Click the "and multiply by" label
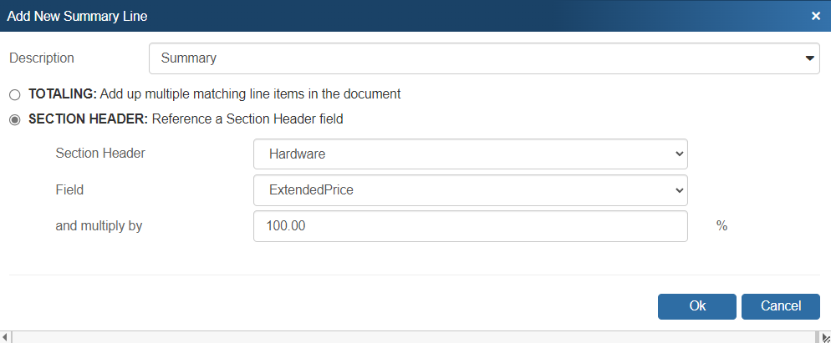Screen dimensions: 831x343 pyautogui.click(x=99, y=225)
